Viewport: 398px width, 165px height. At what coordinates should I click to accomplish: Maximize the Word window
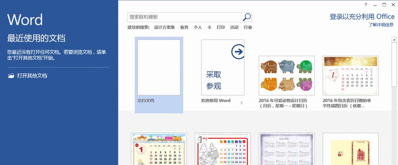click(x=384, y=5)
